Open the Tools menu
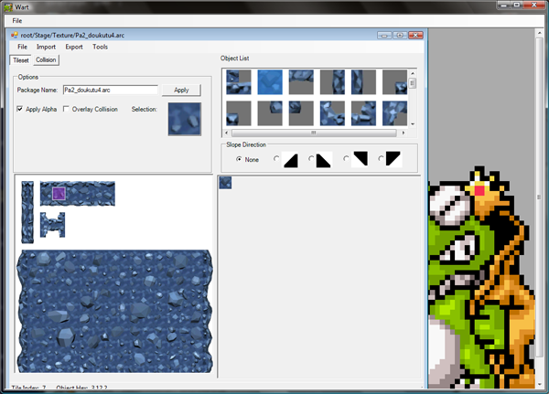Image resolution: width=549 pixels, height=394 pixels. pyautogui.click(x=100, y=47)
